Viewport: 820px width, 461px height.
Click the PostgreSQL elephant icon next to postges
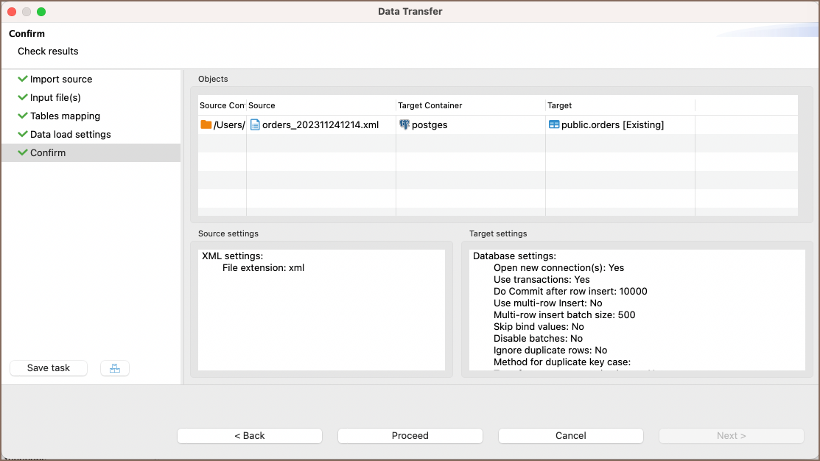pos(404,125)
